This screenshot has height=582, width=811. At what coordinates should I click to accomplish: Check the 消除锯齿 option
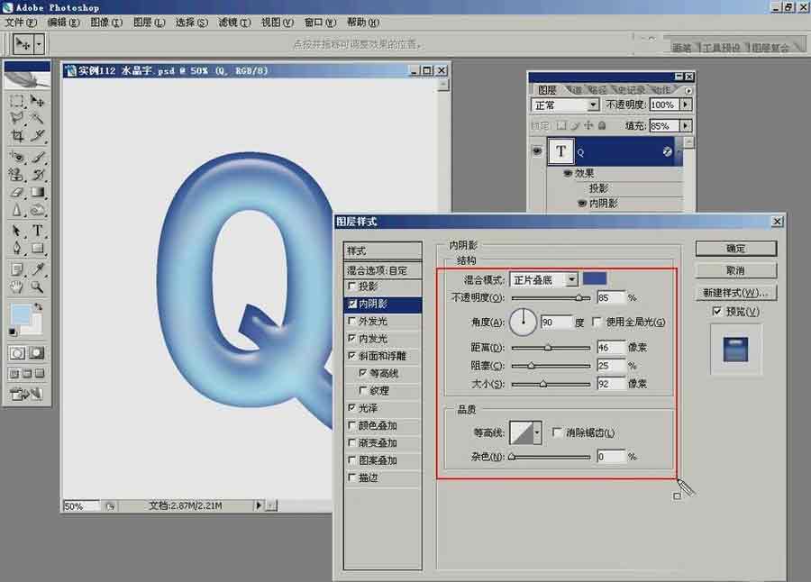click(555, 431)
